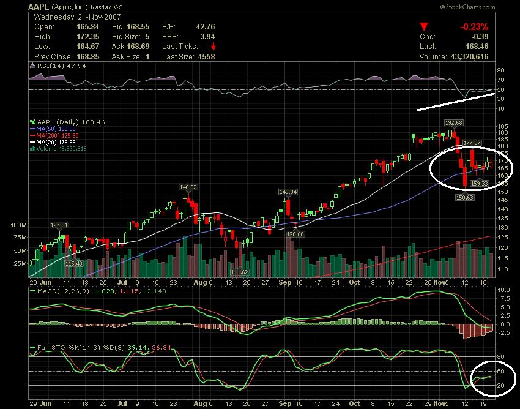520x409 pixels.
Task: Click the 'Bid Size: 5' entry
Action: [x=131, y=37]
